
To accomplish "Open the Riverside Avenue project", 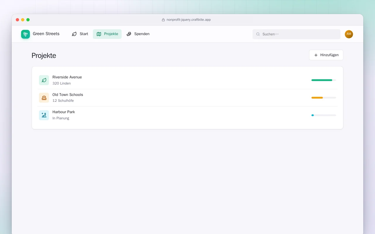I will tap(187, 80).
